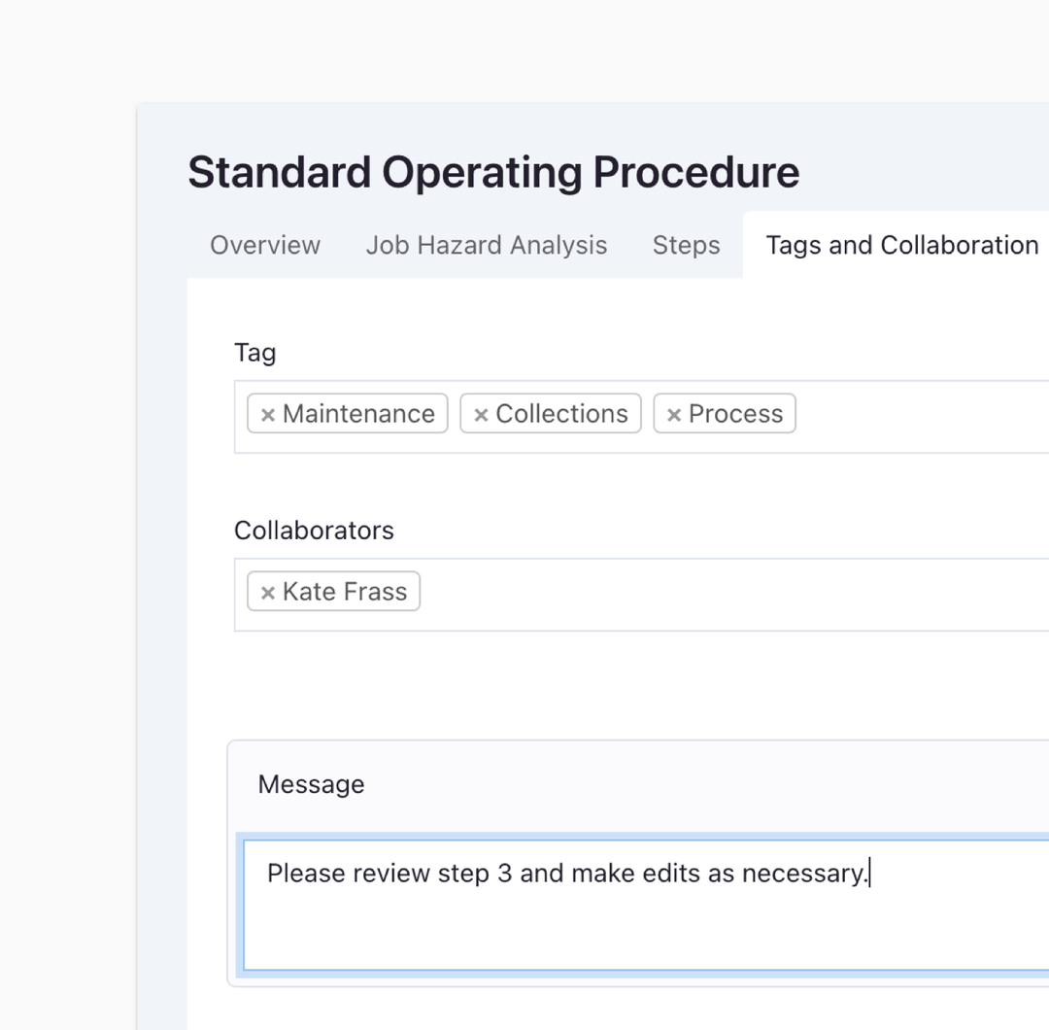Viewport: 1049px width, 1030px height.
Task: Click the × on the Collections chip
Action: click(x=482, y=413)
